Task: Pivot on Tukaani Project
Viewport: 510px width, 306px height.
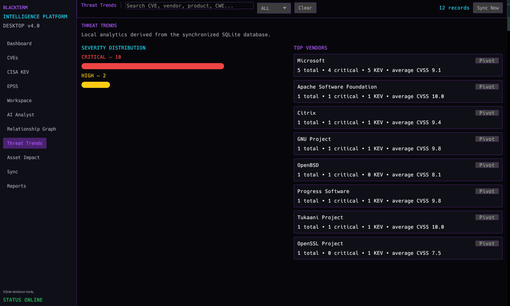Action: point(487,217)
